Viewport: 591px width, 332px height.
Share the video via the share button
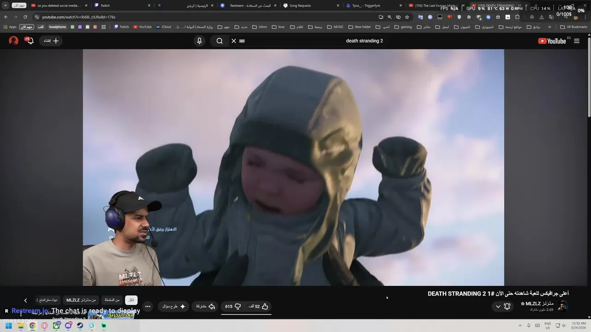coord(205,306)
